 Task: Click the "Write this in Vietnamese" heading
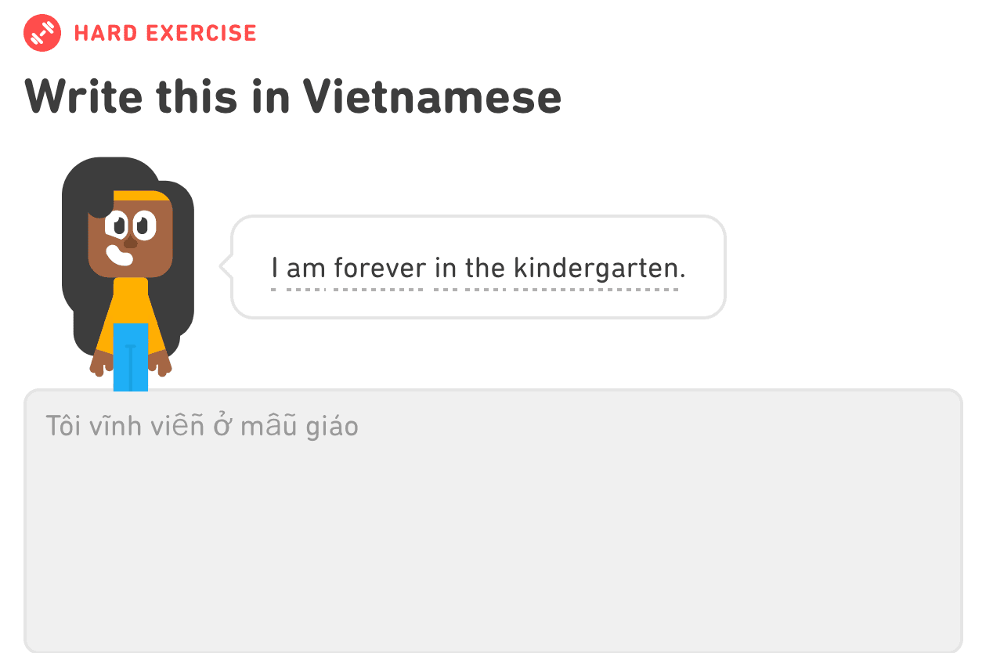293,97
